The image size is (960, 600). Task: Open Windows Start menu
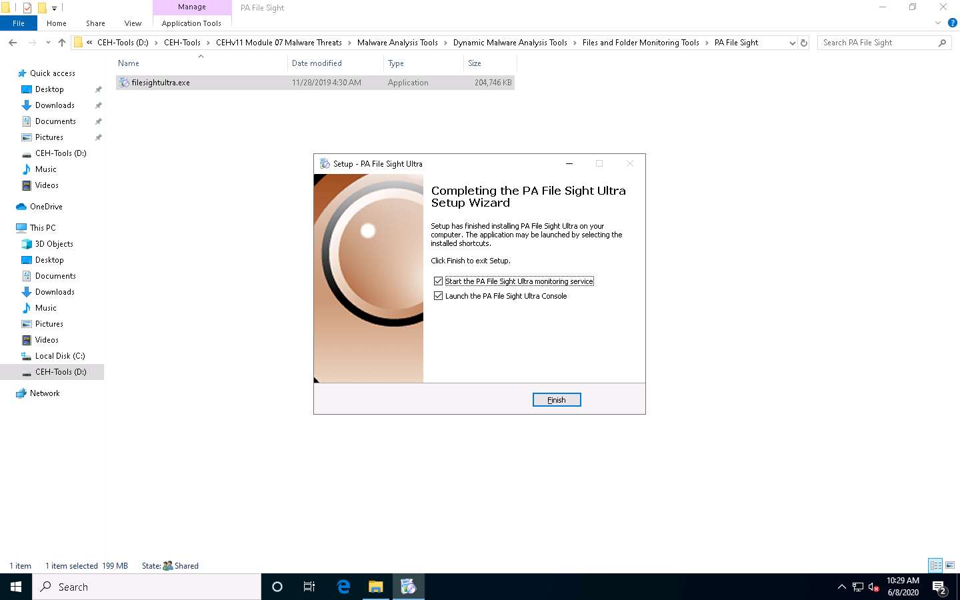click(x=16, y=587)
